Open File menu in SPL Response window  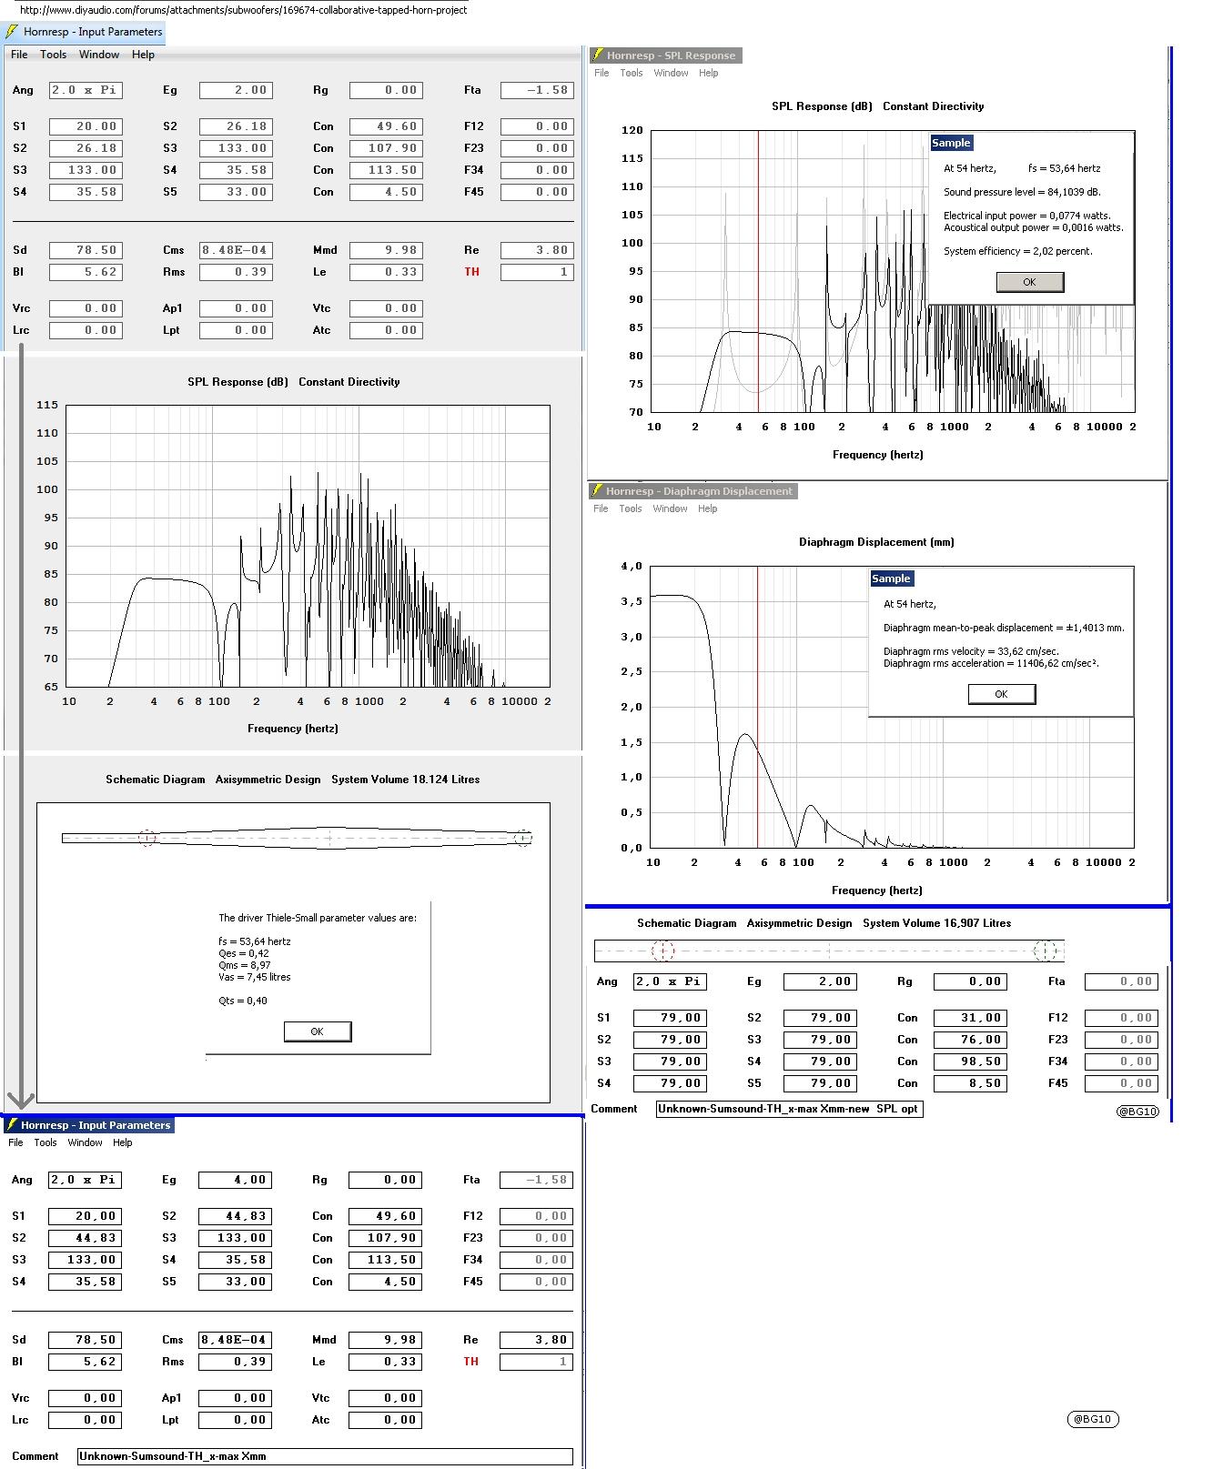tap(601, 73)
